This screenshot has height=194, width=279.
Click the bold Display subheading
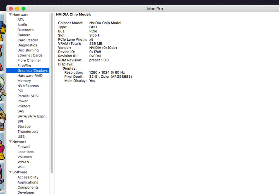pyautogui.click(x=69, y=68)
